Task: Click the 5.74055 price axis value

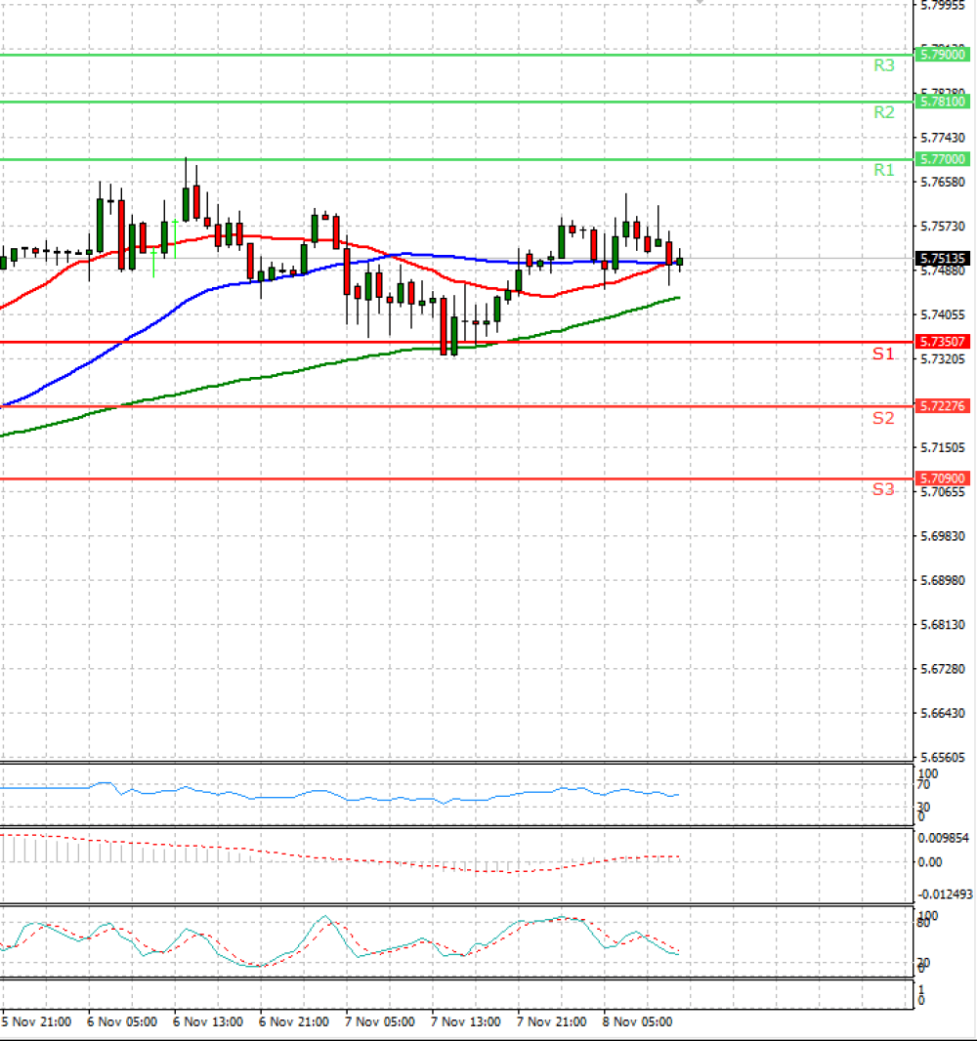Action: [943, 314]
